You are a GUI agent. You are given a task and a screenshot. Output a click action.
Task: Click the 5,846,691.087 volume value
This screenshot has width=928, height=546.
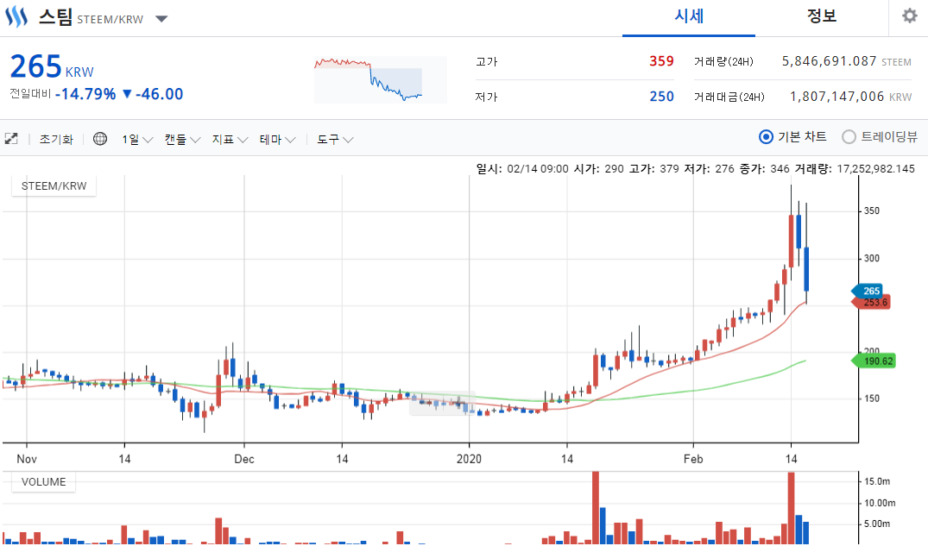829,61
